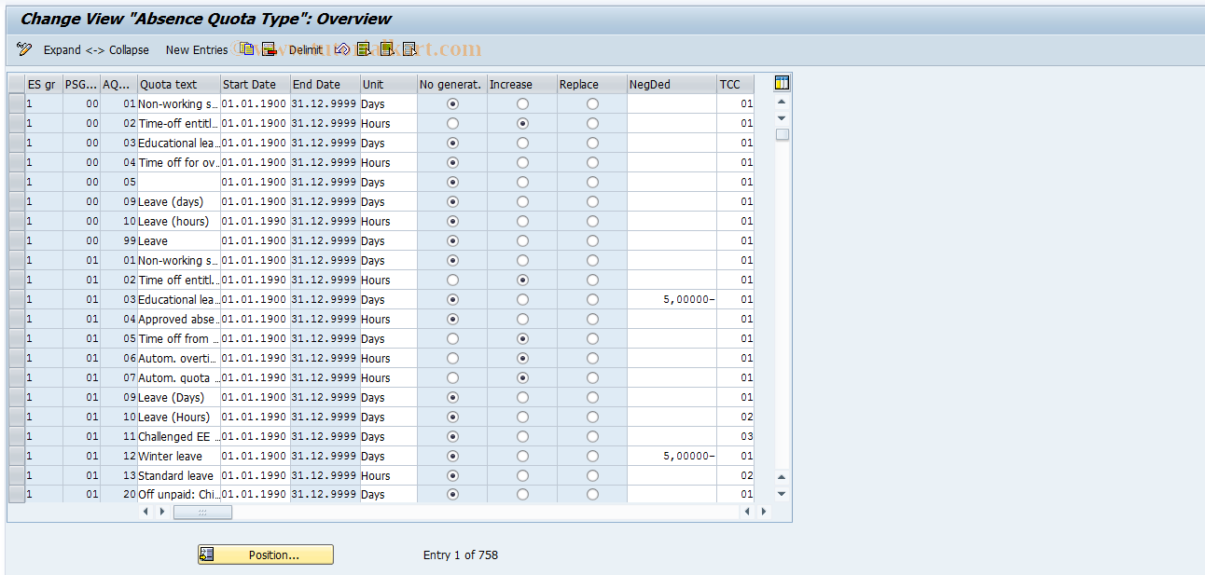The height and width of the screenshot is (575, 1205).
Task: Click scroll down arrow below top arrow
Action: pyautogui.click(x=782, y=118)
